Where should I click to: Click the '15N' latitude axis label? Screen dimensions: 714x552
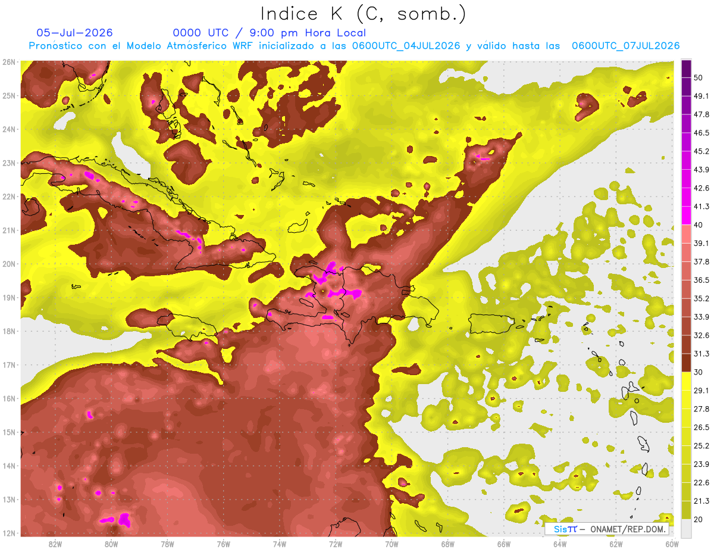tap(8, 432)
